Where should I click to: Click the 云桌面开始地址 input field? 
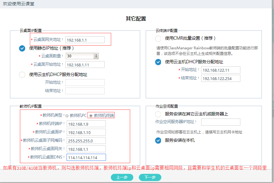85,65
